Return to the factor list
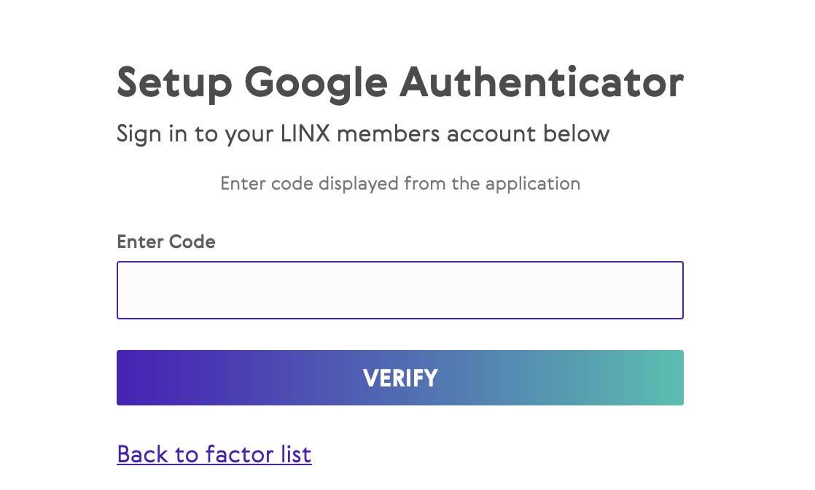This screenshot has height=490, width=815. (214, 454)
